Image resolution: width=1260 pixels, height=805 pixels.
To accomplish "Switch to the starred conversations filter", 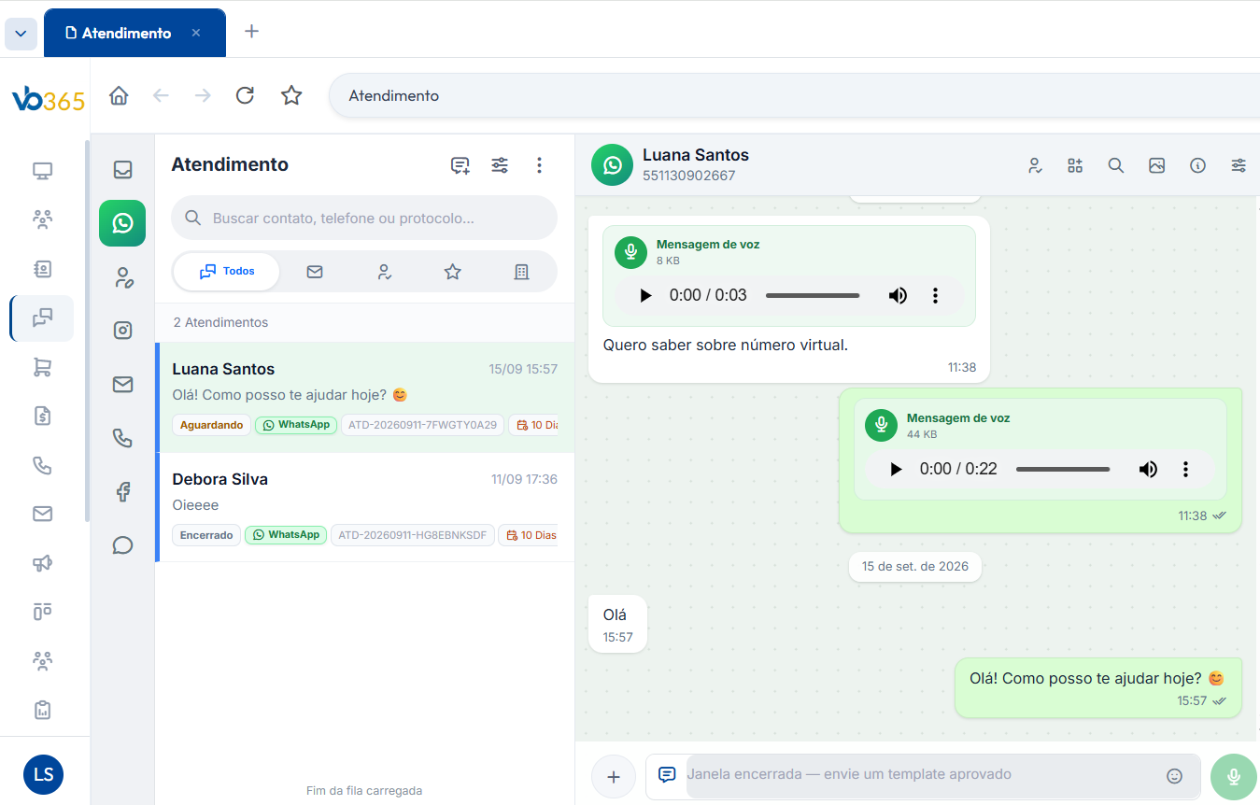I will click(453, 272).
